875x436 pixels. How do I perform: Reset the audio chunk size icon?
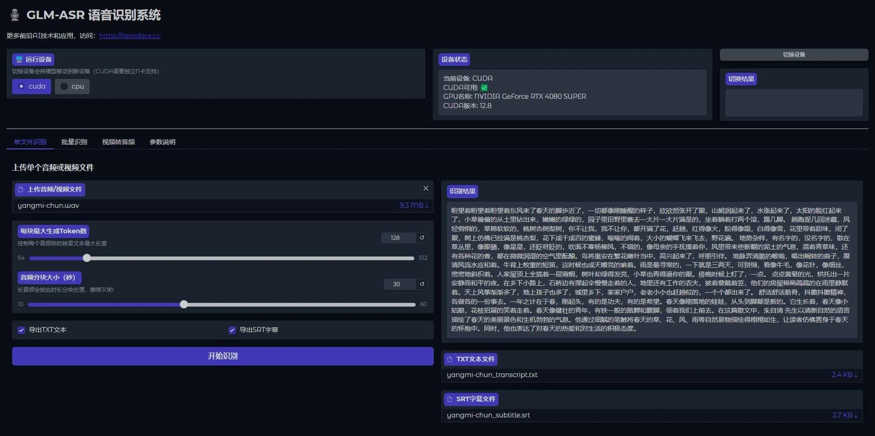[x=422, y=284]
